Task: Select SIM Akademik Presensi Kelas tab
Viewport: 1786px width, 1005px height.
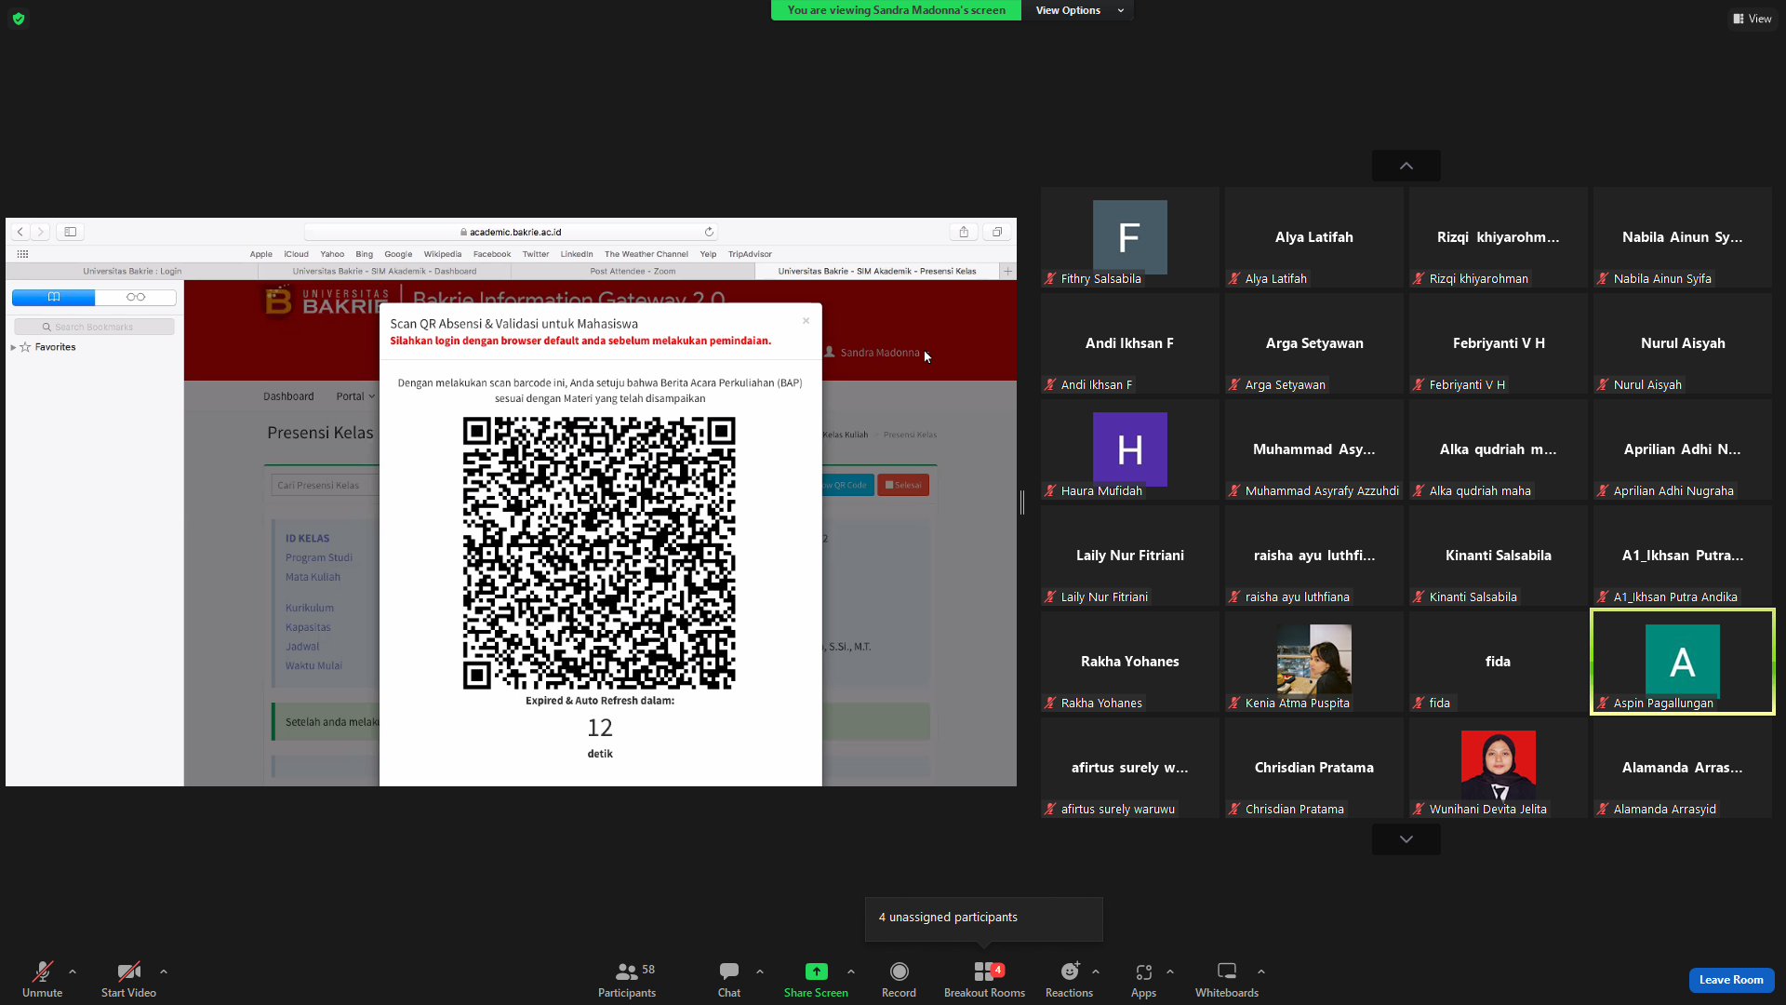Action: [x=877, y=272]
